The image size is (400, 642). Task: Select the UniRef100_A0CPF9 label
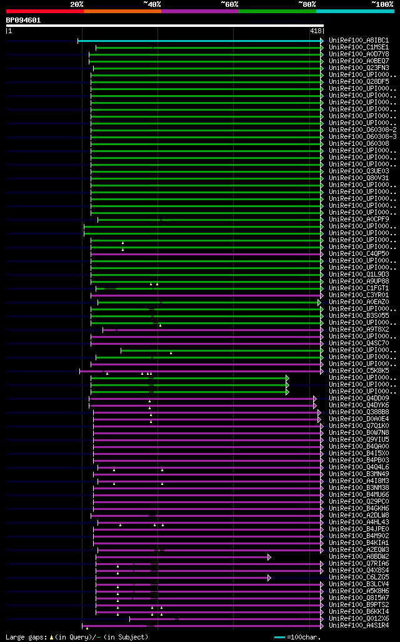(359, 220)
